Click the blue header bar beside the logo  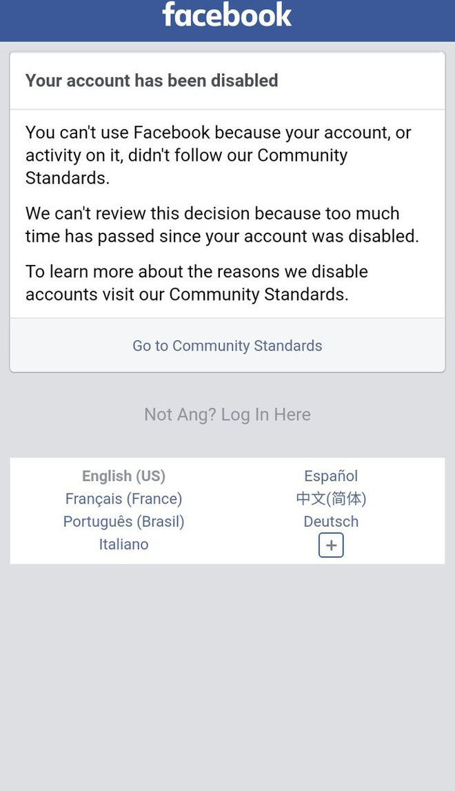point(386,19)
